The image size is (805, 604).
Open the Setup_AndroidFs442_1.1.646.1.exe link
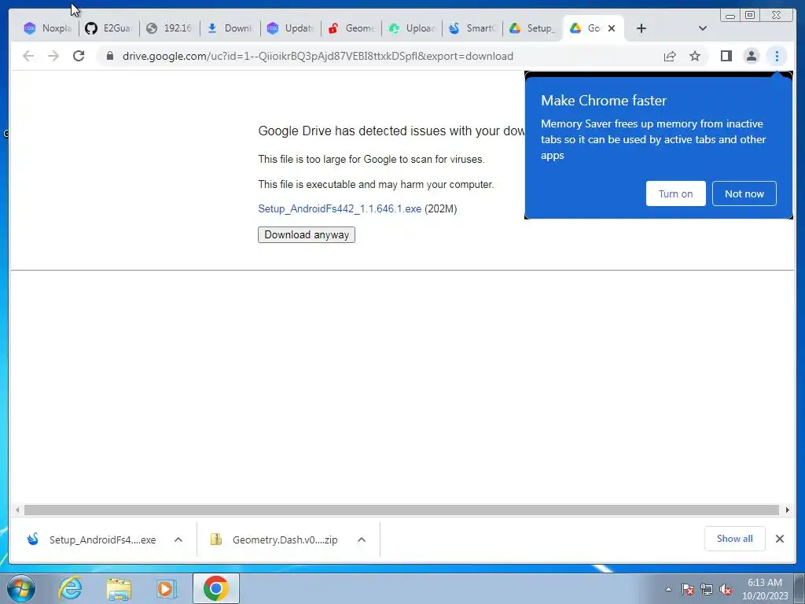point(340,208)
